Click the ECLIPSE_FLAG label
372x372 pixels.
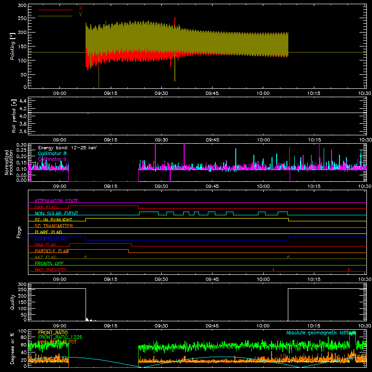(51, 239)
